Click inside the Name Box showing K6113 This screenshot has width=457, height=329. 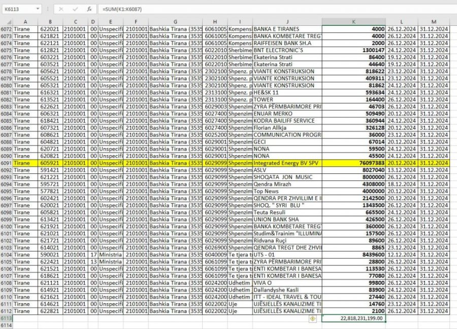(x=18, y=9)
